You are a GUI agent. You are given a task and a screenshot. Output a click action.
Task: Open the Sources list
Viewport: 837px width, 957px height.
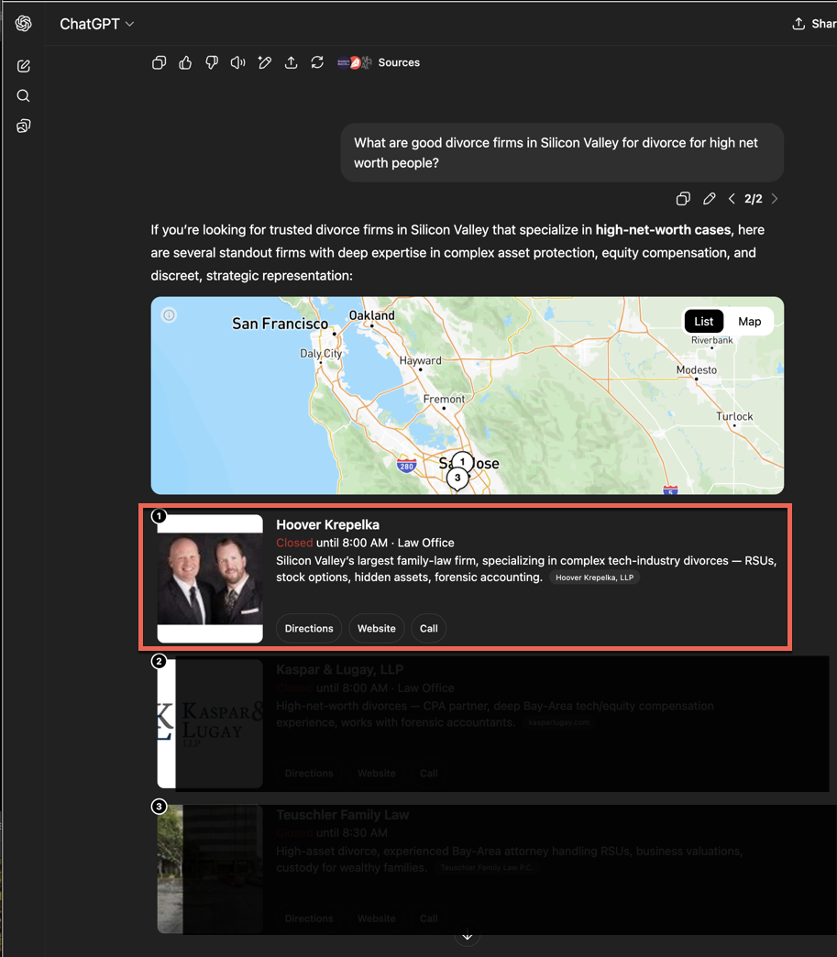(379, 62)
